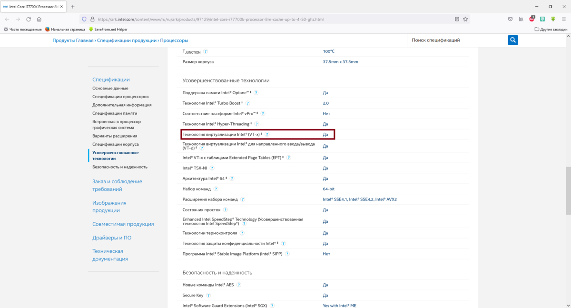Click the browser Back arrow
571x308 pixels.
pyautogui.click(x=7, y=19)
